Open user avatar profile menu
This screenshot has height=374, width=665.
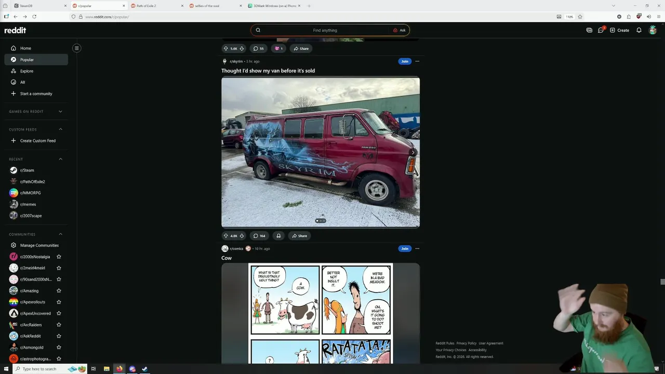pyautogui.click(x=653, y=30)
